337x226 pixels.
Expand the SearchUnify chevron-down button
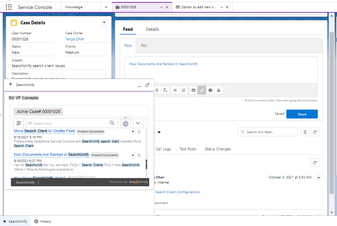pos(138,123)
